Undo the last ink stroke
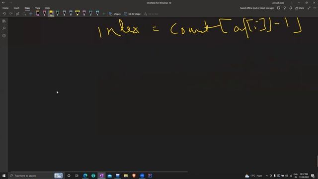This screenshot has width=318, height=179. (x=4, y=14)
